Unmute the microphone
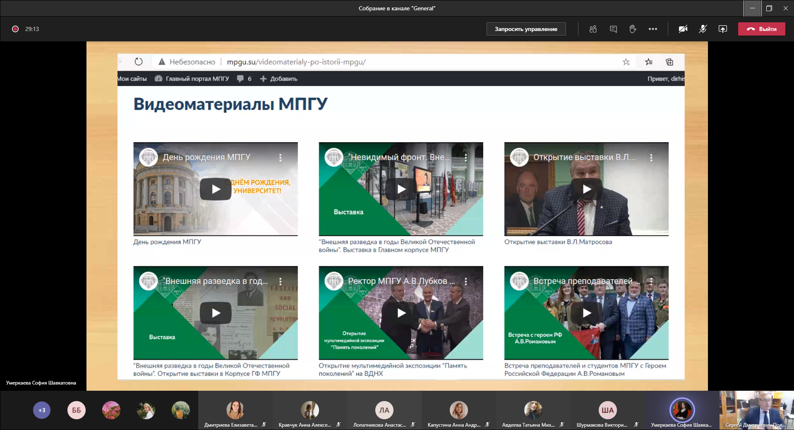The image size is (794, 430). pos(703,29)
